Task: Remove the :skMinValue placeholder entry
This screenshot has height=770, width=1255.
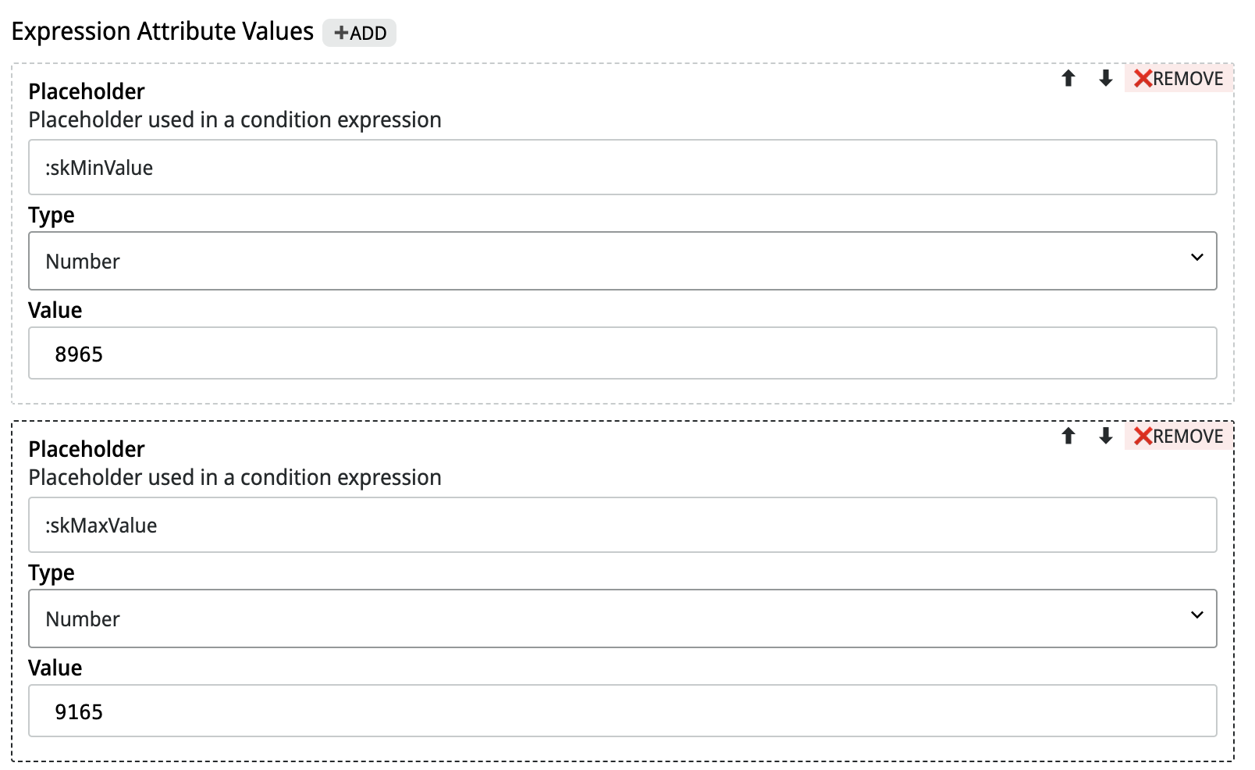Action: pyautogui.click(x=1179, y=78)
